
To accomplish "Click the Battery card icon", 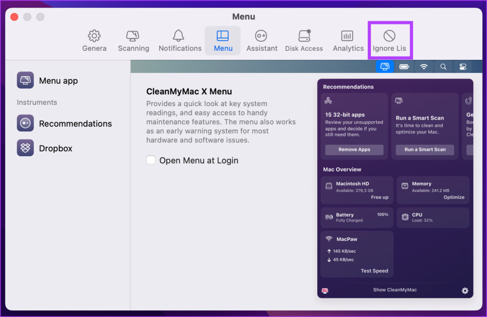I will tap(329, 217).
